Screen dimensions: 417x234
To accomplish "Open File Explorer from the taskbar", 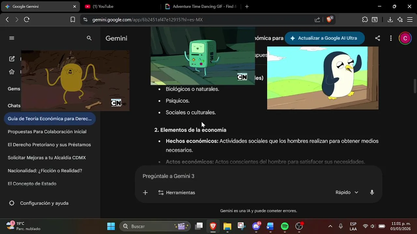I will click(x=227, y=226).
